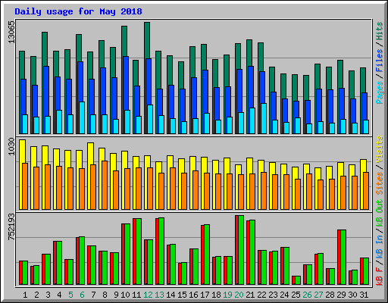Click the Pages legend label
The height and width of the screenshot is (303, 388).
(379, 92)
